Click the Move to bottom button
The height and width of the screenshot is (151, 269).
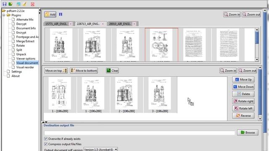(x=84, y=70)
